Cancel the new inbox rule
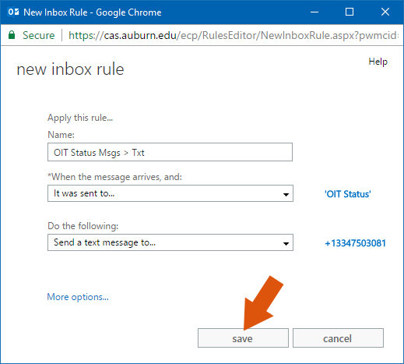The image size is (404, 364). (338, 337)
